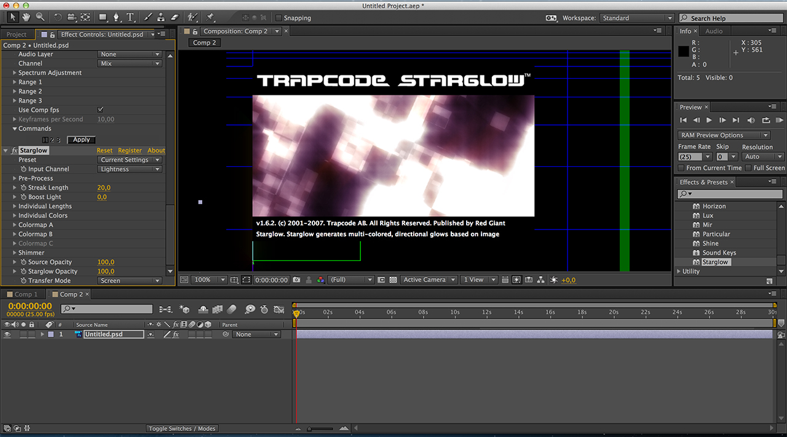787x437 pixels.
Task: Open the Starglow About link
Action: pyautogui.click(x=156, y=150)
